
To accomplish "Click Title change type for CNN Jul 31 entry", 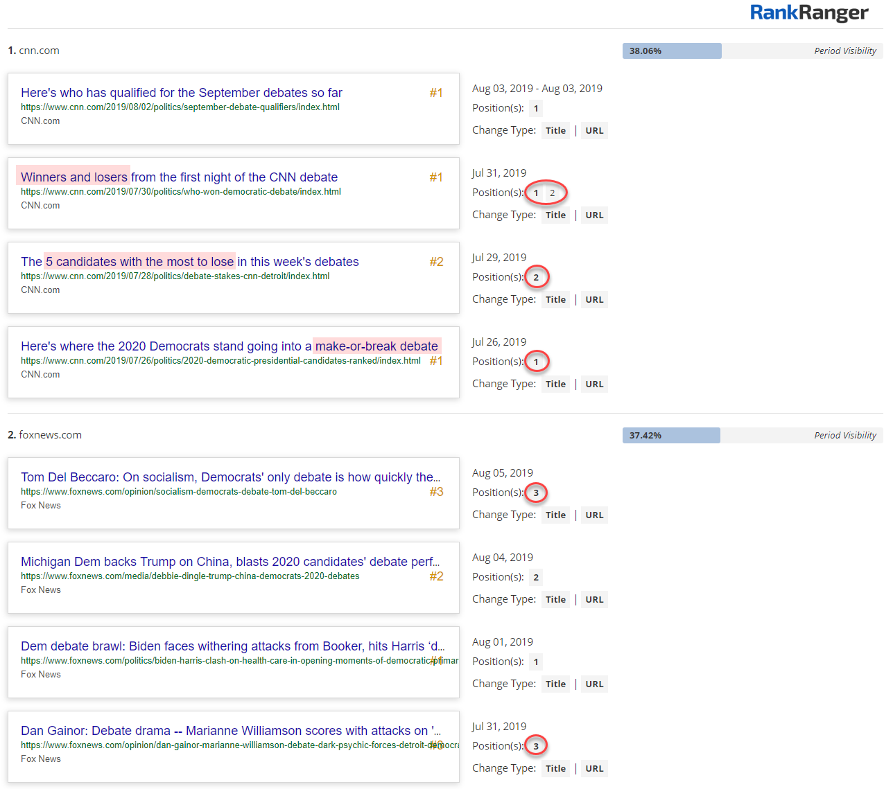I will (555, 215).
